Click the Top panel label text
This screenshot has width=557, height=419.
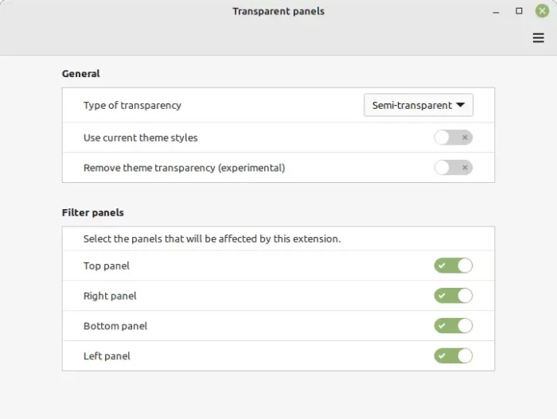[106, 266]
